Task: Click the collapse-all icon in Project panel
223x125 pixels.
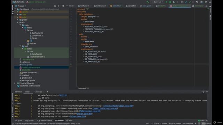Action: (x=59, y=6)
